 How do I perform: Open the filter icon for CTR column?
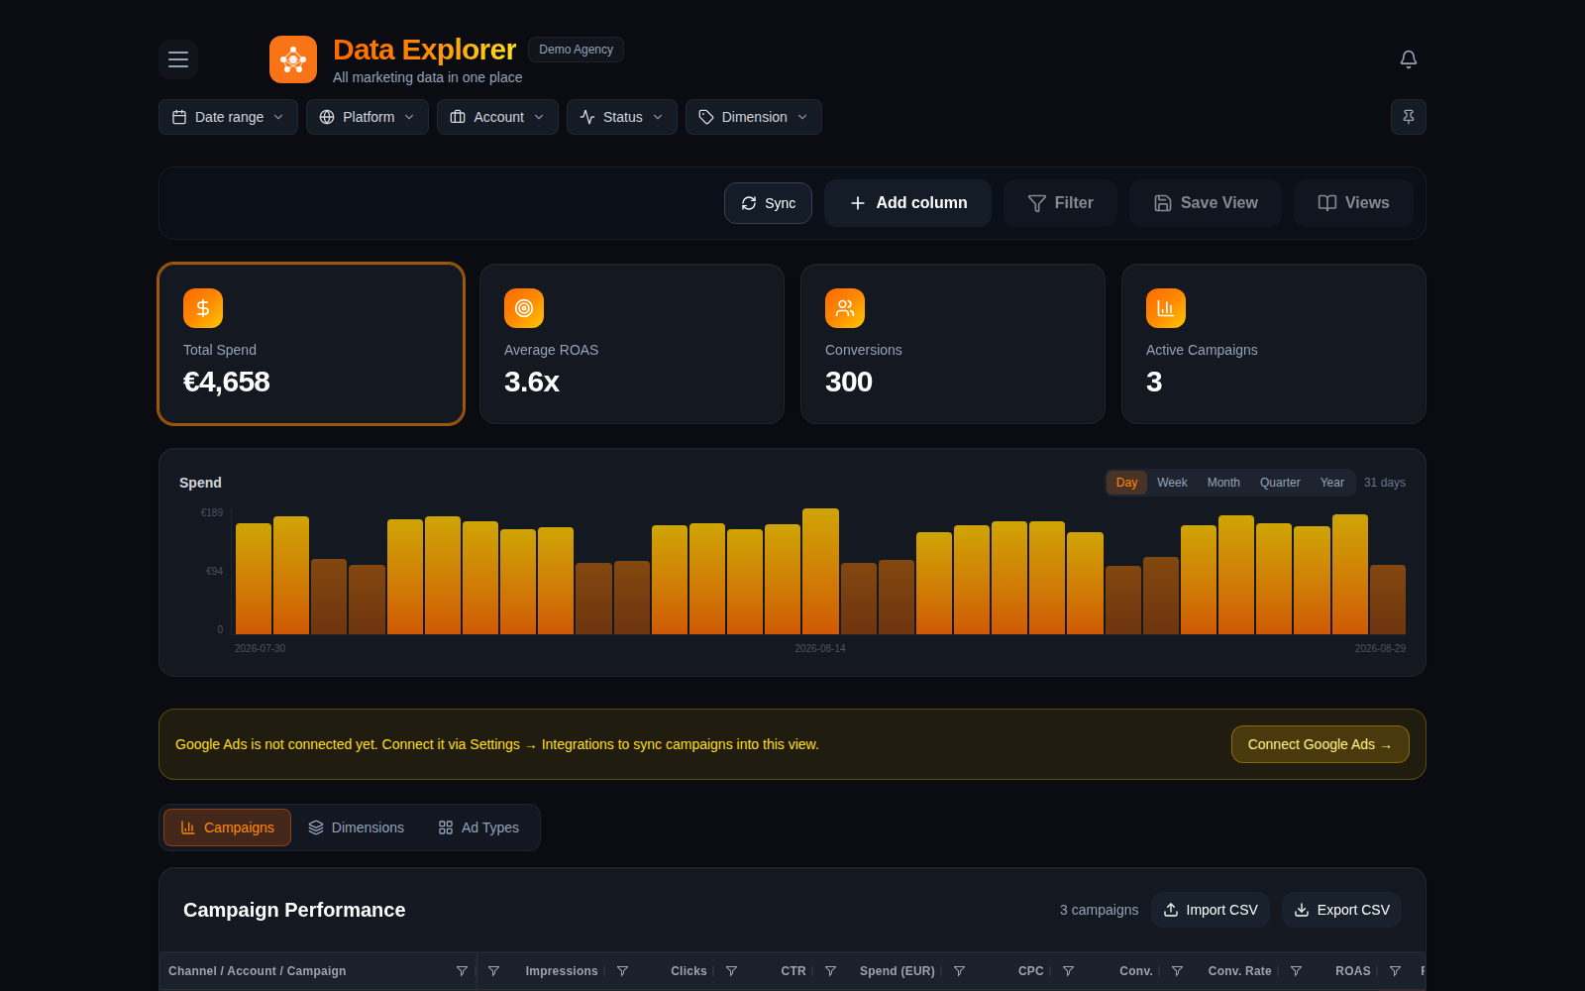coord(830,971)
